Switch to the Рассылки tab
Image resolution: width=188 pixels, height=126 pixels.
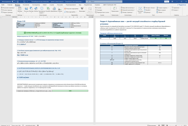[x=60, y=5]
